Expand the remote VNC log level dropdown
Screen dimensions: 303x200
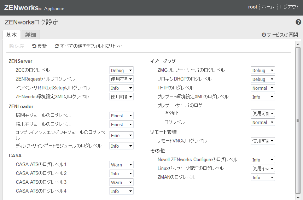pos(263,141)
